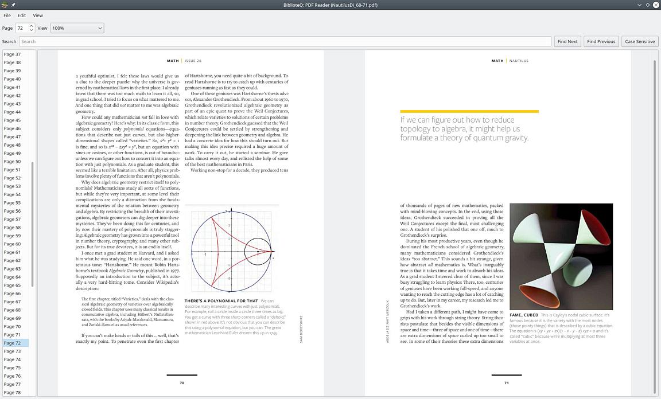Select Page 47 in the page list

(x=15, y=136)
